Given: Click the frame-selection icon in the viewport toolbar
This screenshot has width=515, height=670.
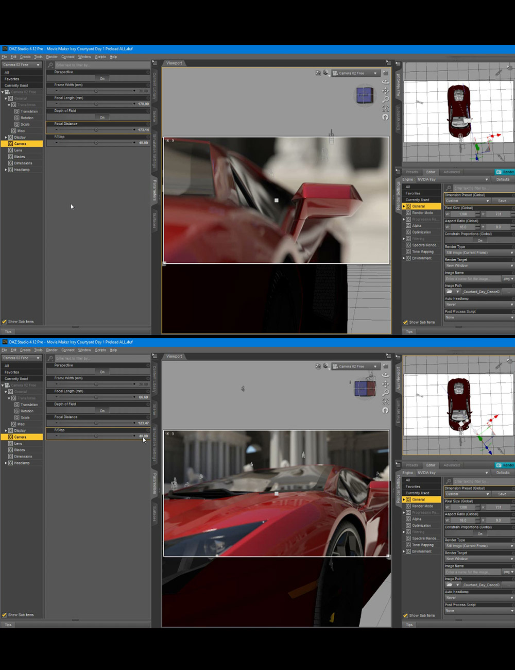Looking at the screenshot, I should pos(386,108).
